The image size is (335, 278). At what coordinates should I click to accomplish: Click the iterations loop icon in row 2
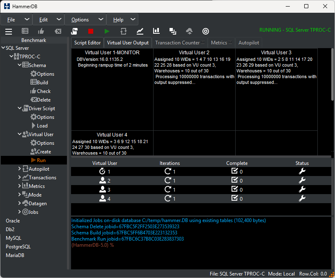point(168,180)
